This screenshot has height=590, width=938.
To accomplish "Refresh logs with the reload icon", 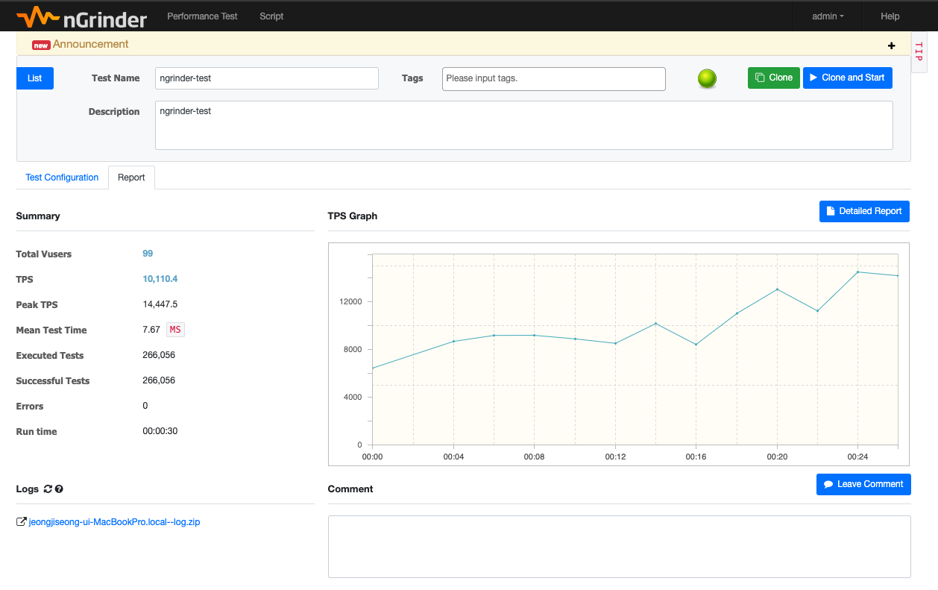I will coord(48,489).
